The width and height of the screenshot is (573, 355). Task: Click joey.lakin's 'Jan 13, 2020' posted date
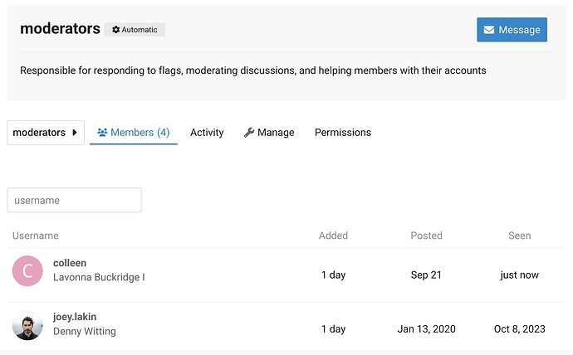point(427,329)
